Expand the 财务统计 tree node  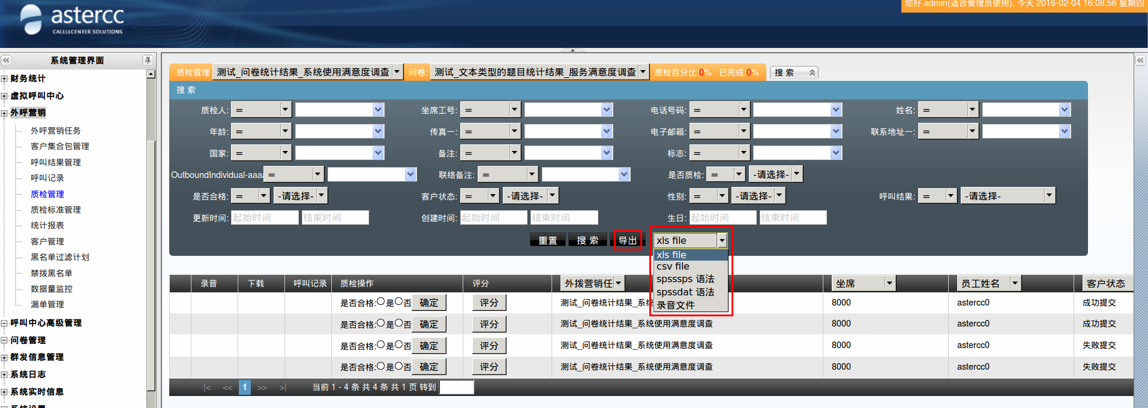pyautogui.click(x=4, y=78)
